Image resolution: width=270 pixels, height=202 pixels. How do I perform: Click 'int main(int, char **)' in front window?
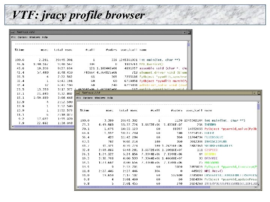(x=225, y=120)
